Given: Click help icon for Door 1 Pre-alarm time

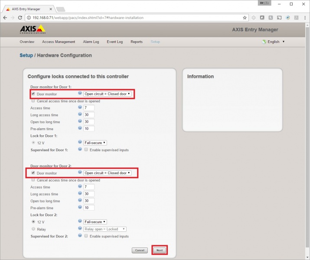Looking at the screenshot, I should [x=80, y=128].
